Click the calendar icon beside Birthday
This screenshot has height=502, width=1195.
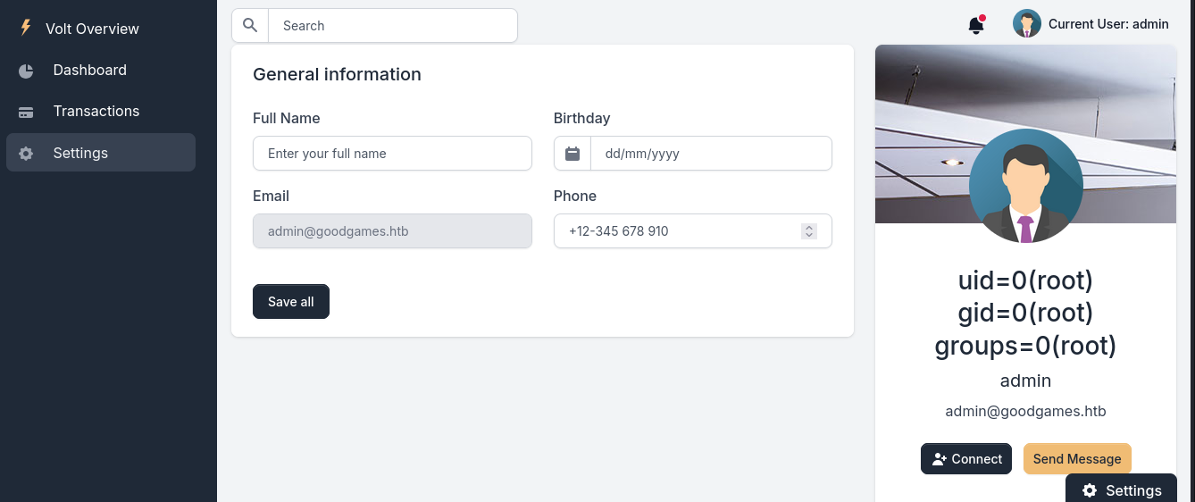point(572,154)
